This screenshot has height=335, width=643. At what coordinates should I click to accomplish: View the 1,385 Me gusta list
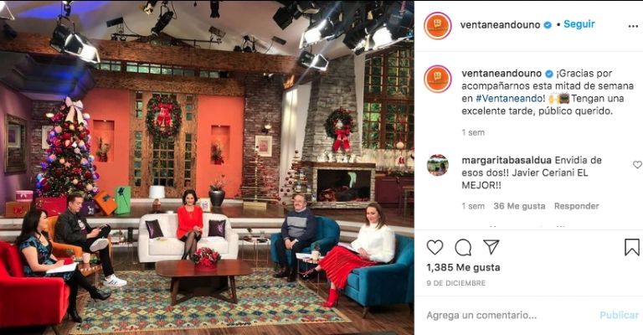[x=463, y=268]
